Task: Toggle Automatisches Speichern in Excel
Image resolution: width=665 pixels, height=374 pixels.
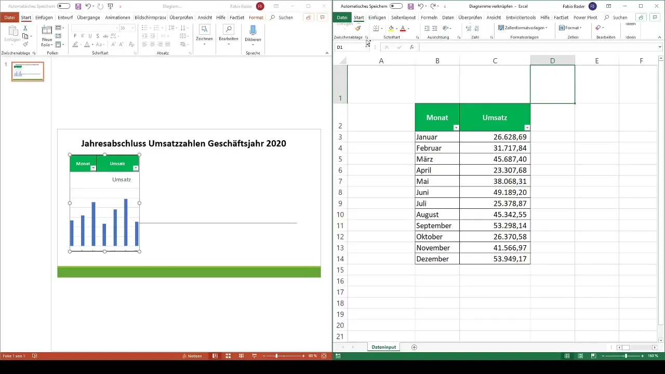Action: (x=396, y=6)
